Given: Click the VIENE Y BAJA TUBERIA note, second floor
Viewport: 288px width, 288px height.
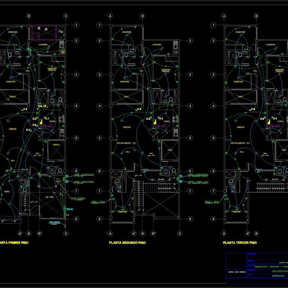Looking at the screenshot, I should click(x=97, y=202).
